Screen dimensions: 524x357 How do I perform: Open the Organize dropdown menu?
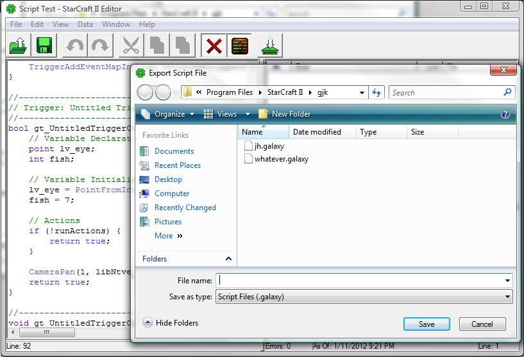click(x=168, y=114)
